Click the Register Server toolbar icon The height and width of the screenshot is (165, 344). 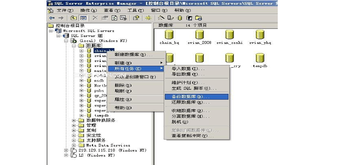171,18
